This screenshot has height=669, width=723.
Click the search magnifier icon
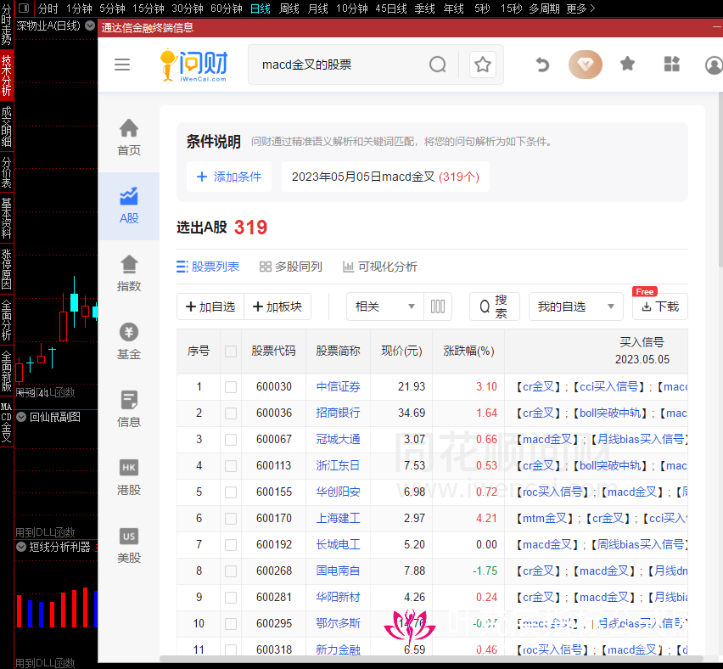[438, 65]
